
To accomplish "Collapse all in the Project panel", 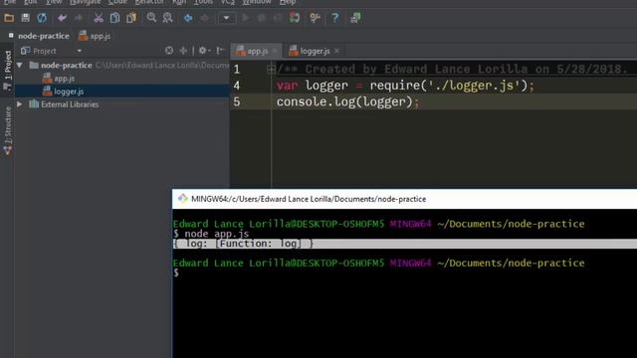I will click(183, 51).
